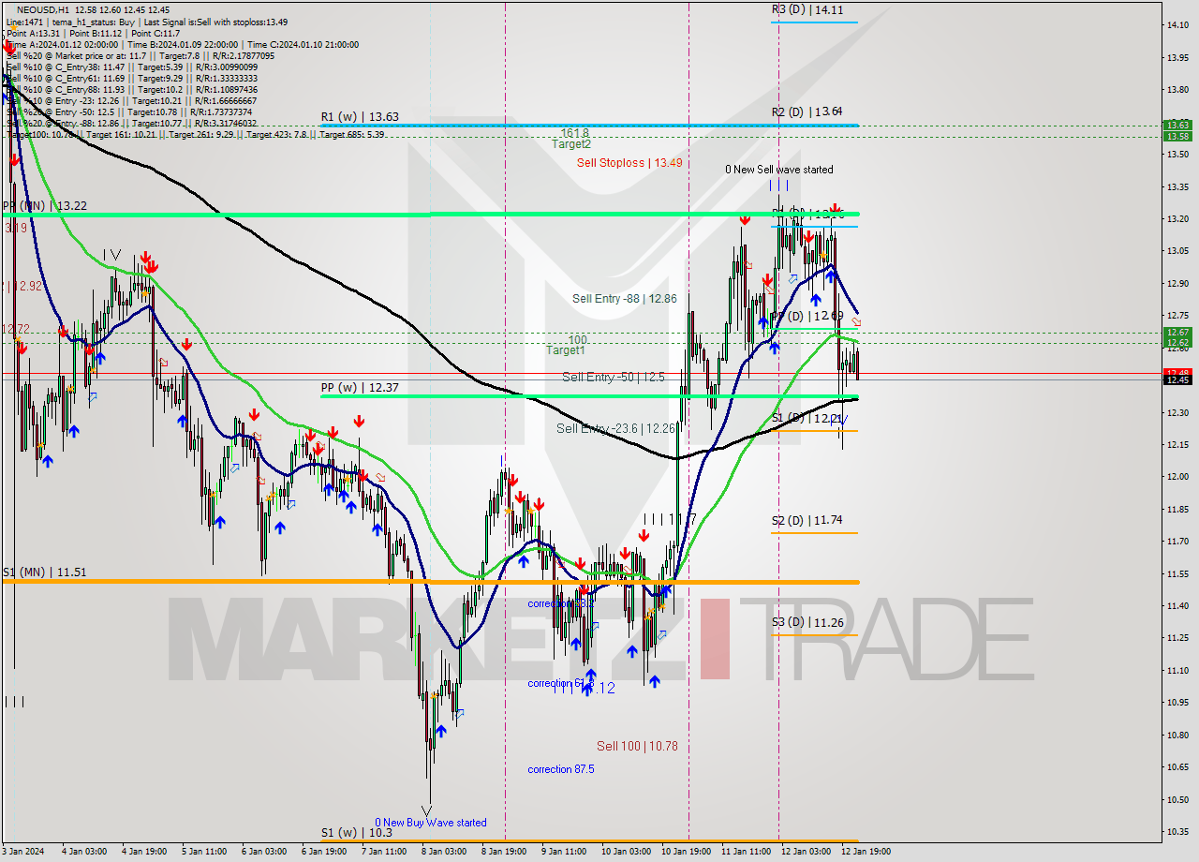Click the 'Sell Entry -23.6 | 12.26' label
This screenshot has height=862, width=1199.
pyautogui.click(x=616, y=428)
